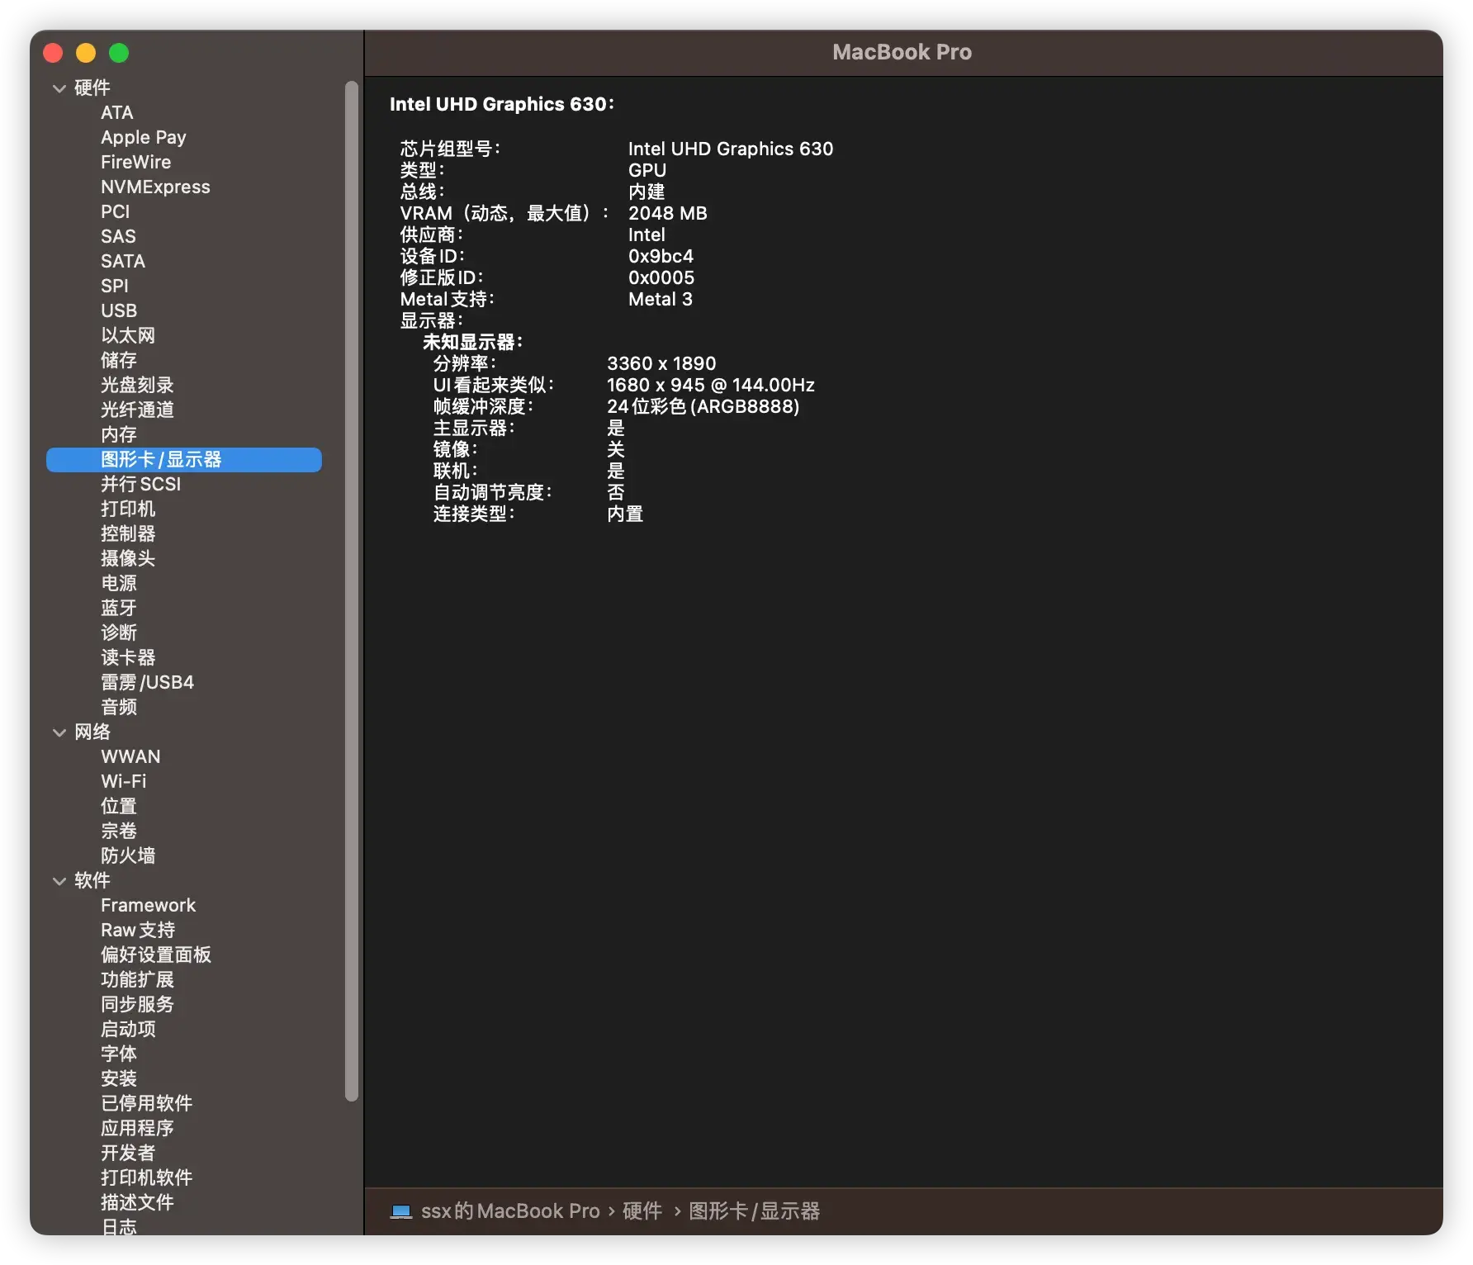Open the 以太网 Ethernet entry
Screen dimensions: 1473x1265
128,335
